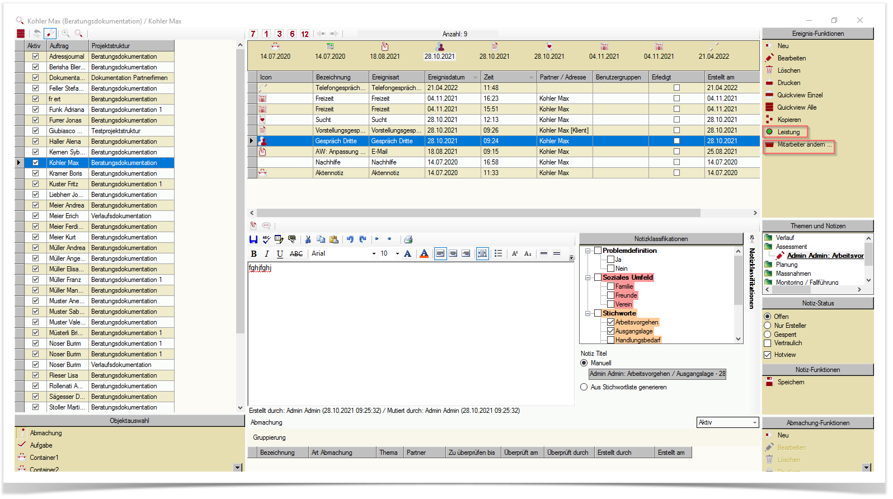This screenshot has height=499, width=893.
Task: Undo the last edit in the note editor
Action: coord(350,239)
